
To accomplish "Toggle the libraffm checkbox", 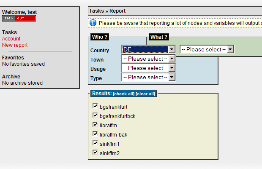I will coord(95,124).
